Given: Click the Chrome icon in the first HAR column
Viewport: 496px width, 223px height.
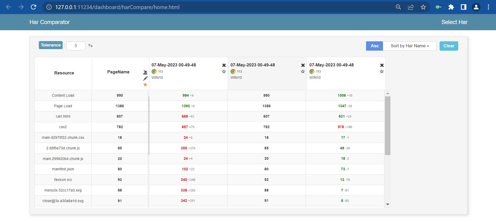Looking at the screenshot, I should point(154,72).
